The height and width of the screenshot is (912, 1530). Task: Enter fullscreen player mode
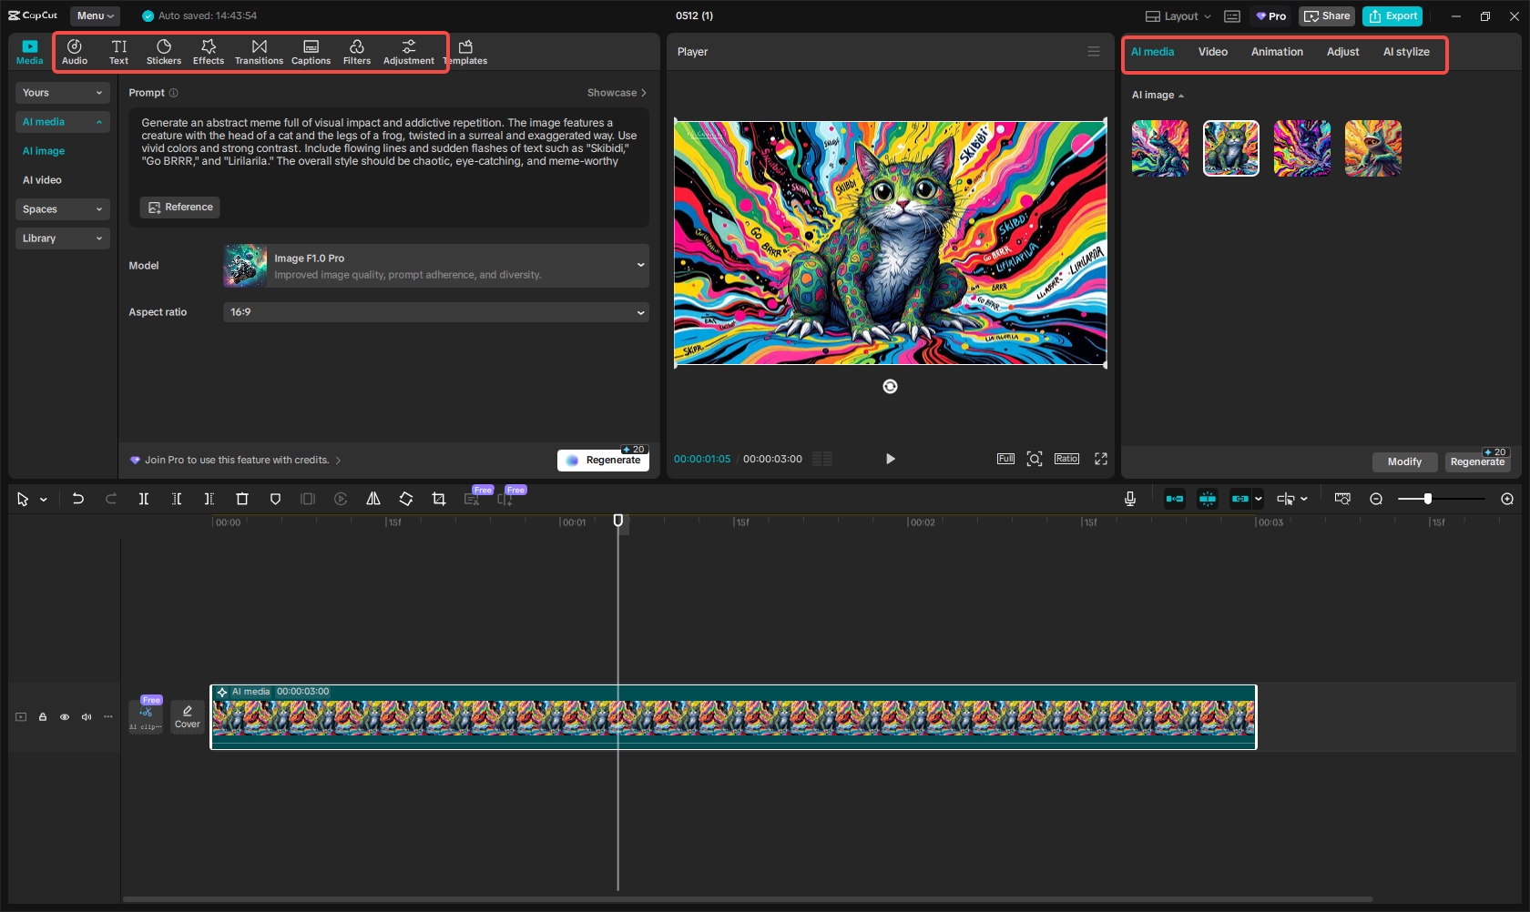coord(1101,459)
